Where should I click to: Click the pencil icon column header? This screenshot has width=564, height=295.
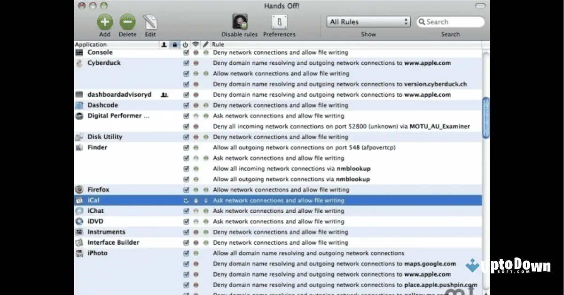coord(205,44)
